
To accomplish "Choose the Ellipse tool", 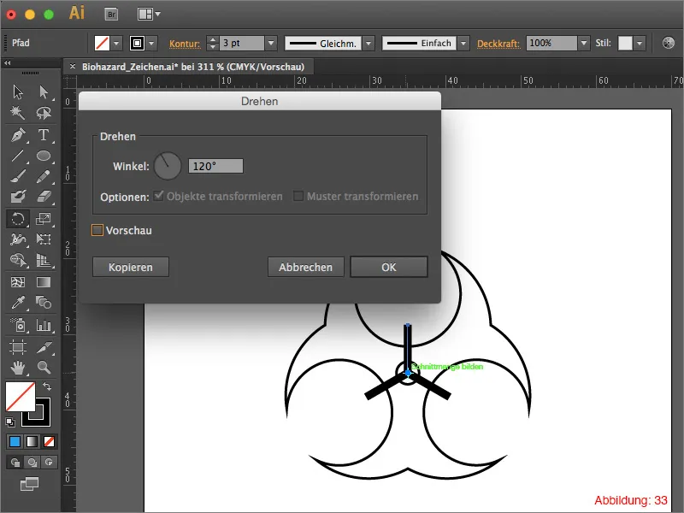I will 44,156.
